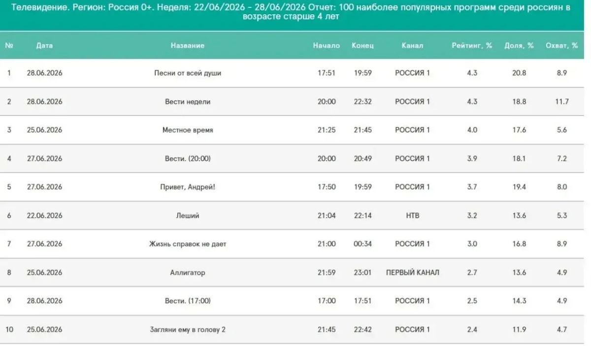Select channel 'РОССИЯ 1' in Вести недели row
Screen dimensions: 591x348
click(x=412, y=101)
